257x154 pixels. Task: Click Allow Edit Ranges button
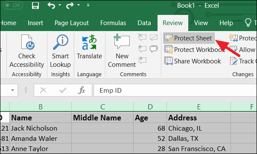pos(243,50)
